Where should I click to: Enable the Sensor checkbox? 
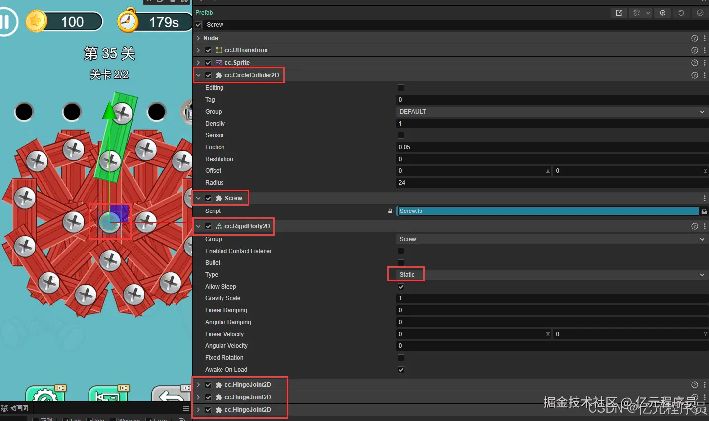(401, 135)
